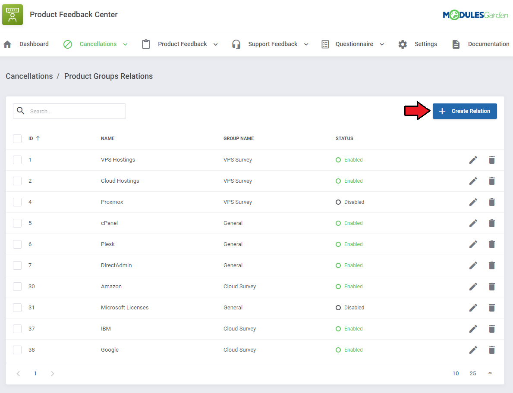Select the Proxmox row checkbox

click(17, 202)
